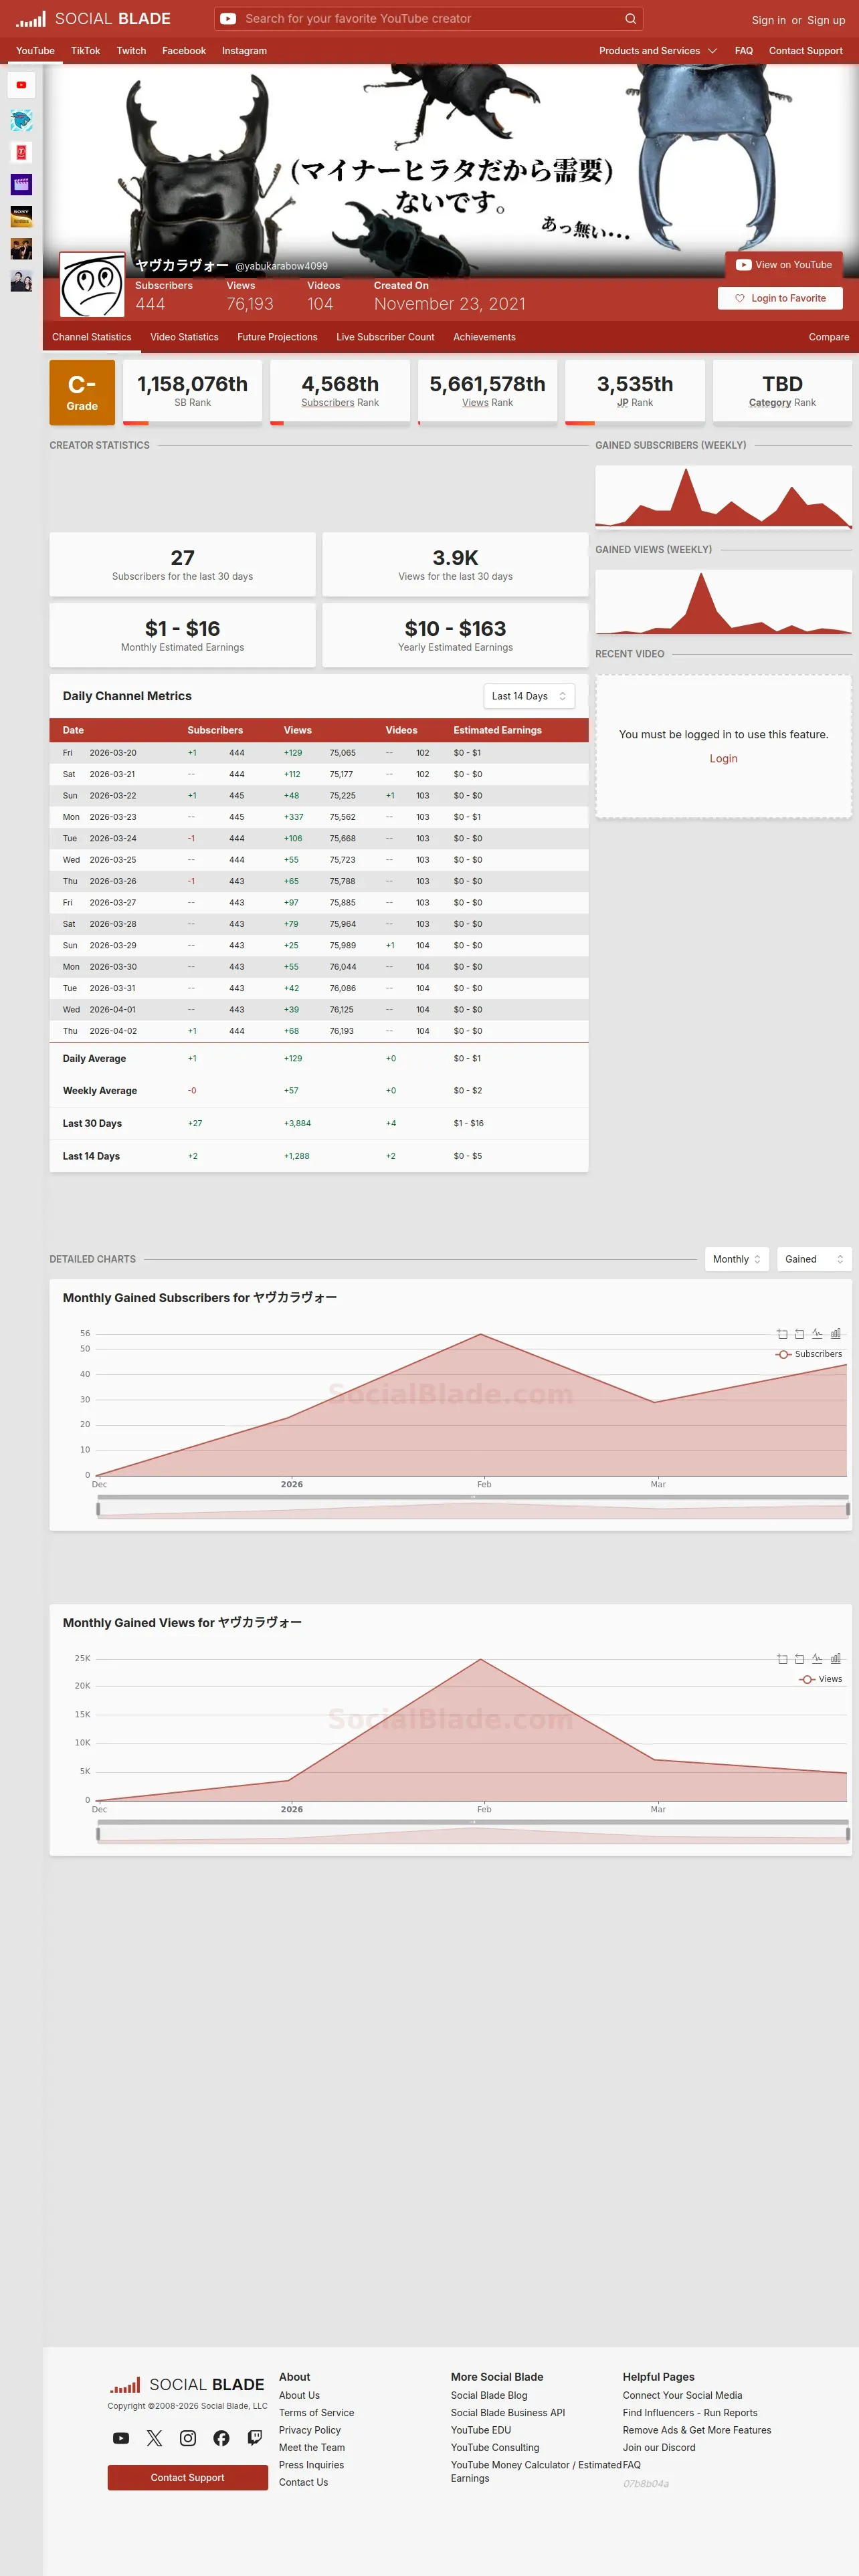Select the YouTube platform tab
The image size is (859, 2576).
pos(36,51)
